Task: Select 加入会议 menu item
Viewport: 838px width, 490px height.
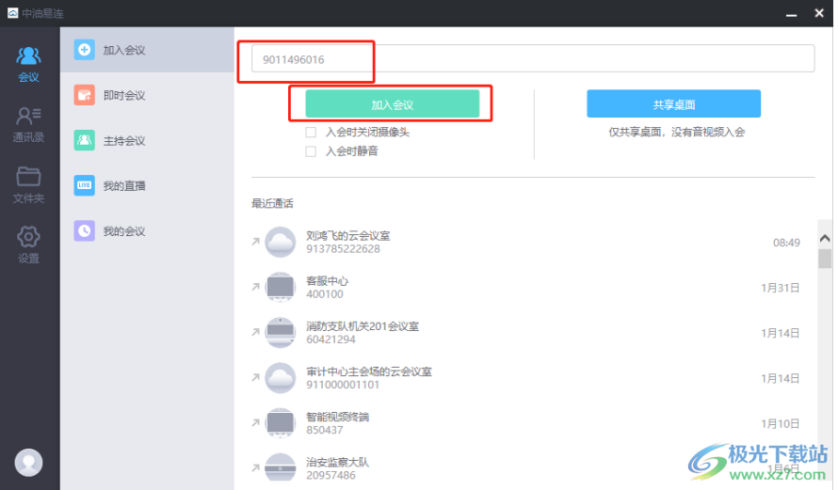Action: (x=147, y=50)
